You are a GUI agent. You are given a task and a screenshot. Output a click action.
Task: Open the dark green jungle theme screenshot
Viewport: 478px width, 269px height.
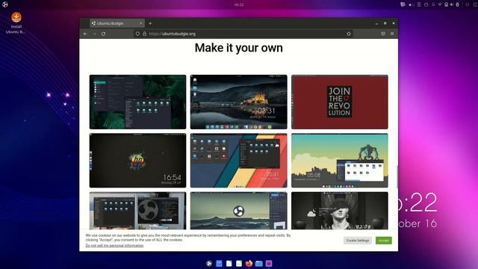tap(137, 102)
